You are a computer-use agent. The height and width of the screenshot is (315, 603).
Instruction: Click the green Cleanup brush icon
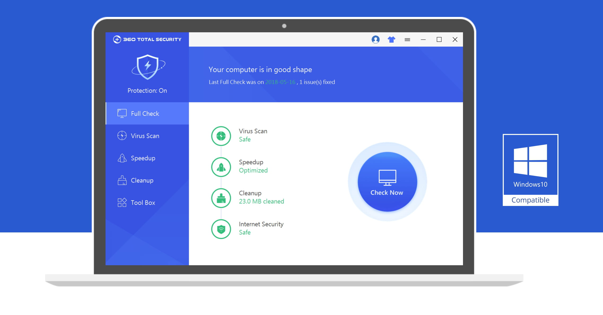pos(221,198)
